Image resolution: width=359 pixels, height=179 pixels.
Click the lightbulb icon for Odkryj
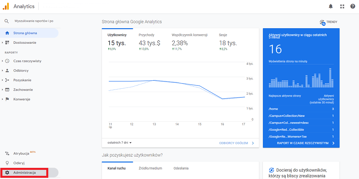(x=7, y=163)
